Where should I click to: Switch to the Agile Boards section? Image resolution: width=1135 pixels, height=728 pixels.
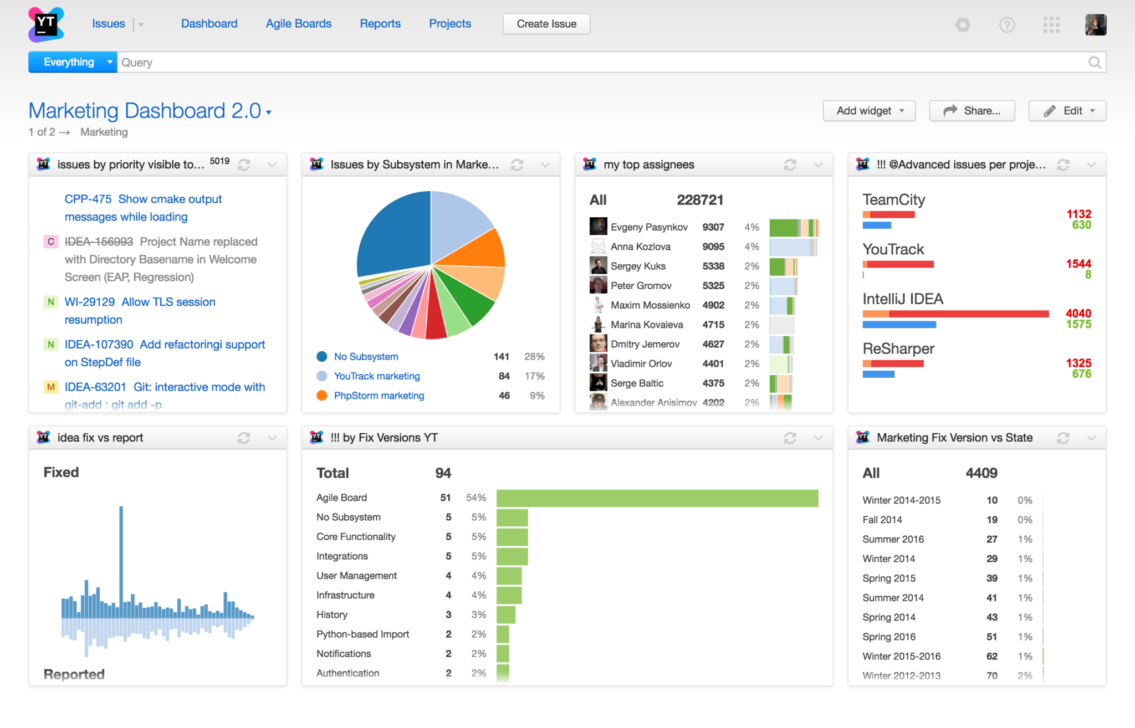click(x=298, y=23)
